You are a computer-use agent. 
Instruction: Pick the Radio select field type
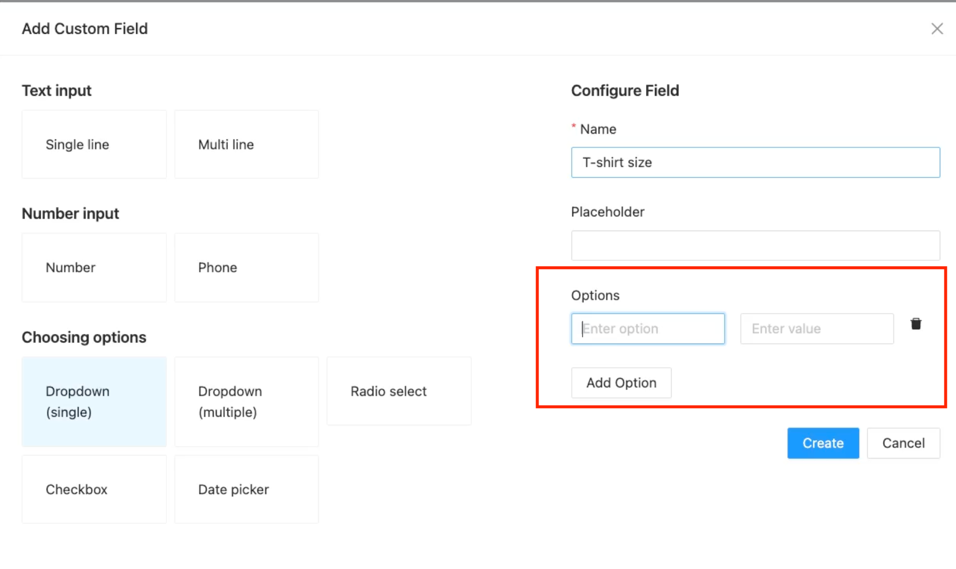tap(398, 391)
